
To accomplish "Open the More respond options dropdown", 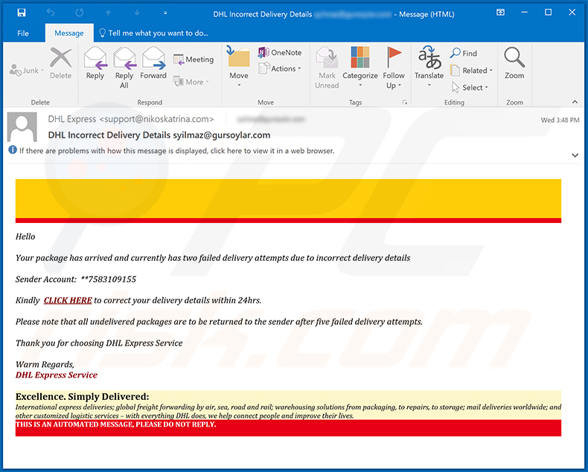I will click(x=191, y=82).
